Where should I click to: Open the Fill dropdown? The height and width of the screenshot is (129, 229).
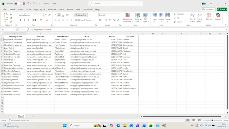[177, 18]
